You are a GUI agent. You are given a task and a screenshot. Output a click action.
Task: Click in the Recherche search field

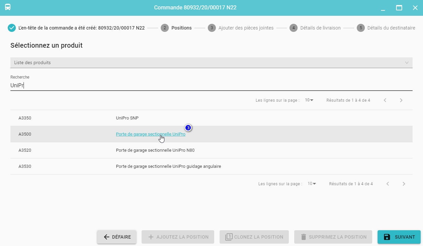(x=211, y=86)
